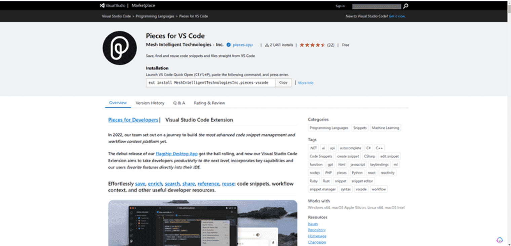Open the pieces.app publisher domain link
The height and width of the screenshot is (246, 511).
tap(243, 45)
